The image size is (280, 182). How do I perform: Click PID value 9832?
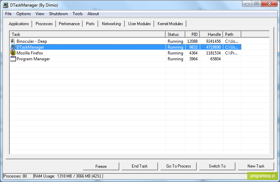pyautogui.click(x=193, y=47)
